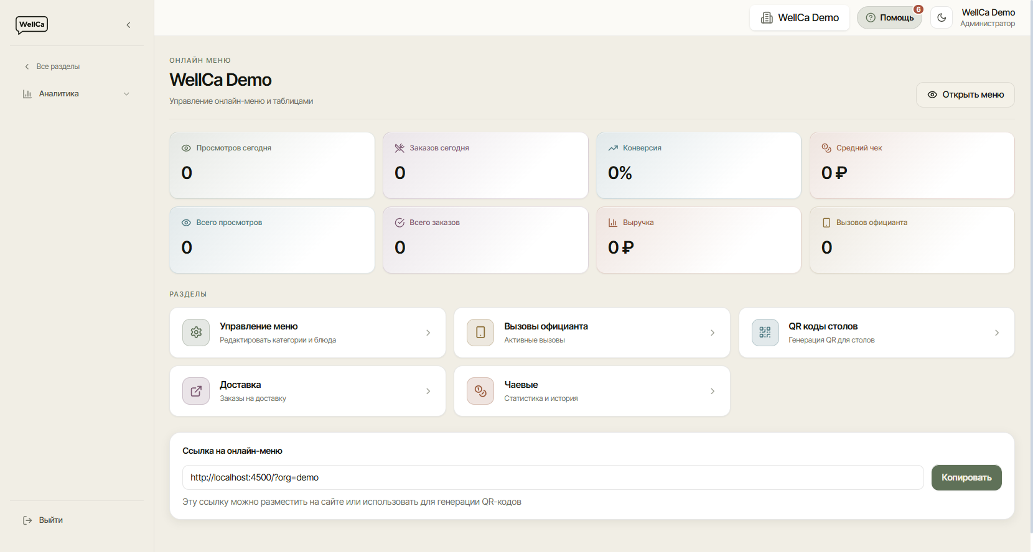The height and width of the screenshot is (552, 1033).
Task: Click the coins icon for Чаевые
Action: (480, 391)
